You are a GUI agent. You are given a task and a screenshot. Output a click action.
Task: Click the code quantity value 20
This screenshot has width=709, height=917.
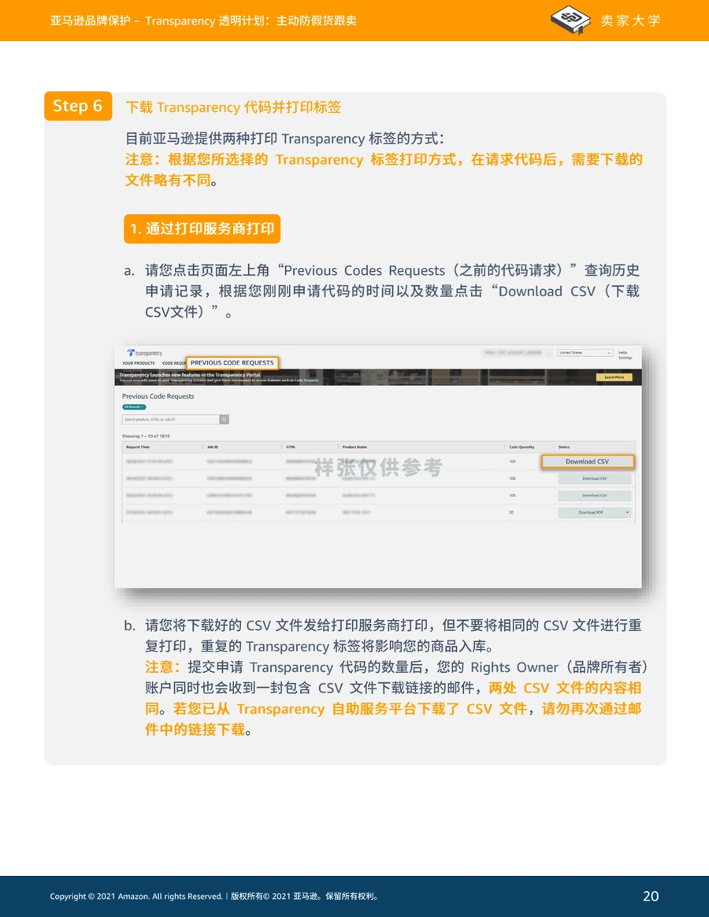511,512
